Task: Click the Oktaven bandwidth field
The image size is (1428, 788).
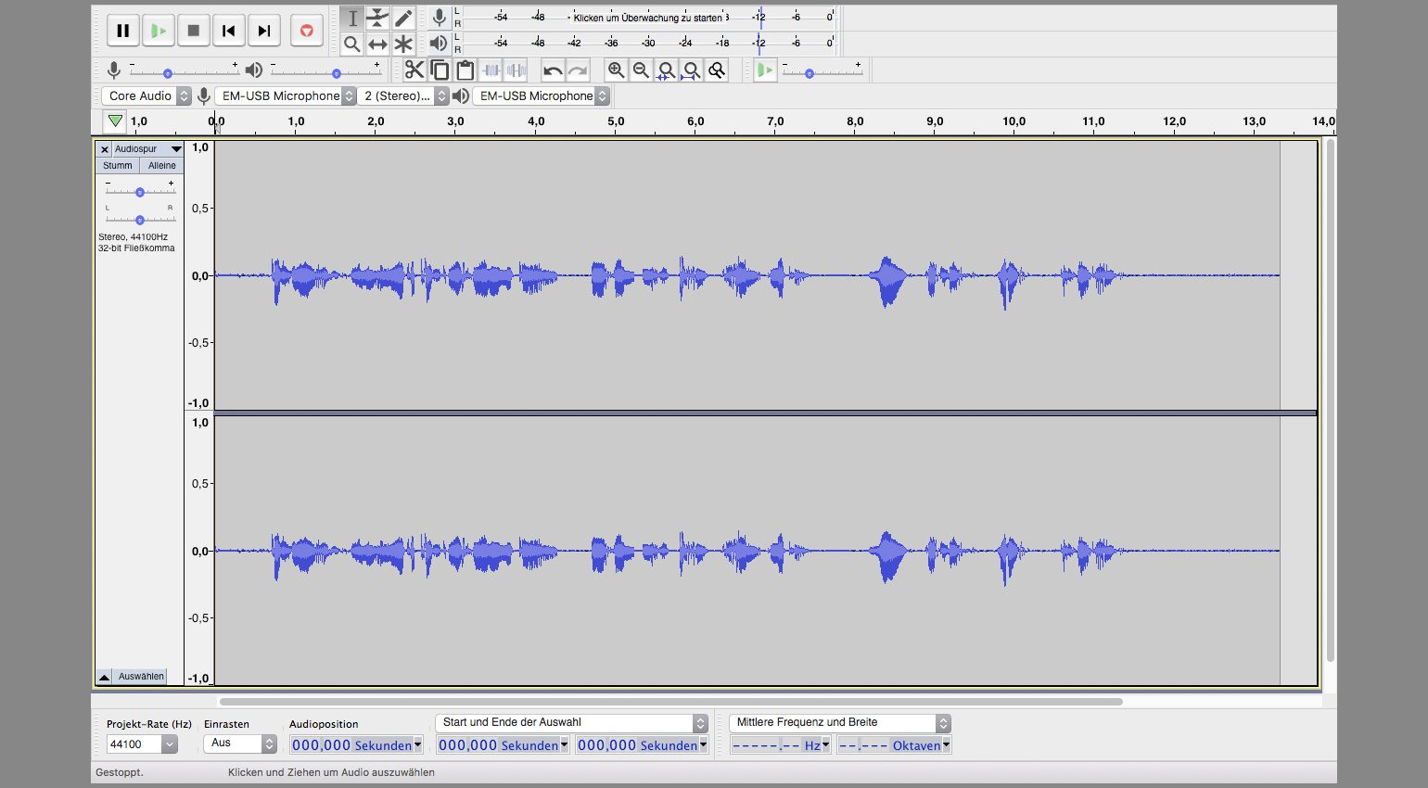Action: pyautogui.click(x=894, y=744)
